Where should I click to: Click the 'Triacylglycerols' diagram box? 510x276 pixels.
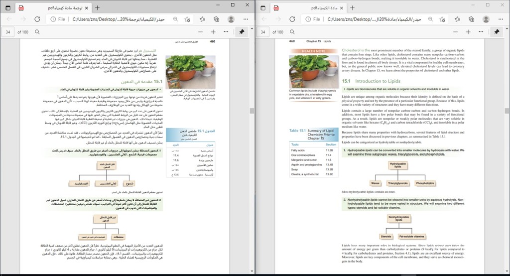tap(398, 183)
